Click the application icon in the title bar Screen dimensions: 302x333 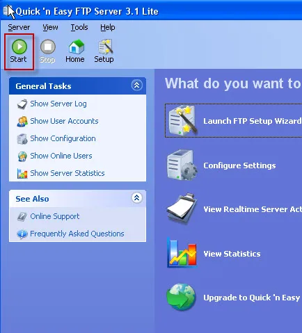(x=7, y=10)
